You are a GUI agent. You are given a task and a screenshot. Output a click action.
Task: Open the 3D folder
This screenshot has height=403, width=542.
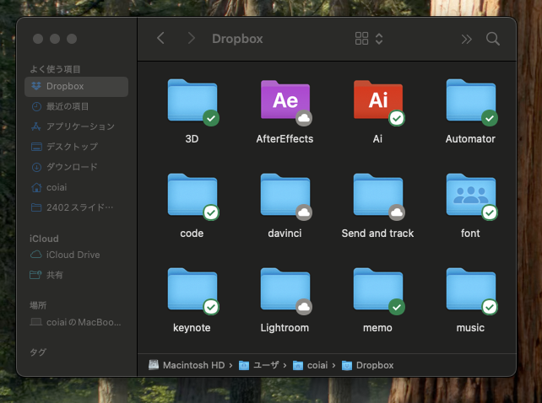192,100
